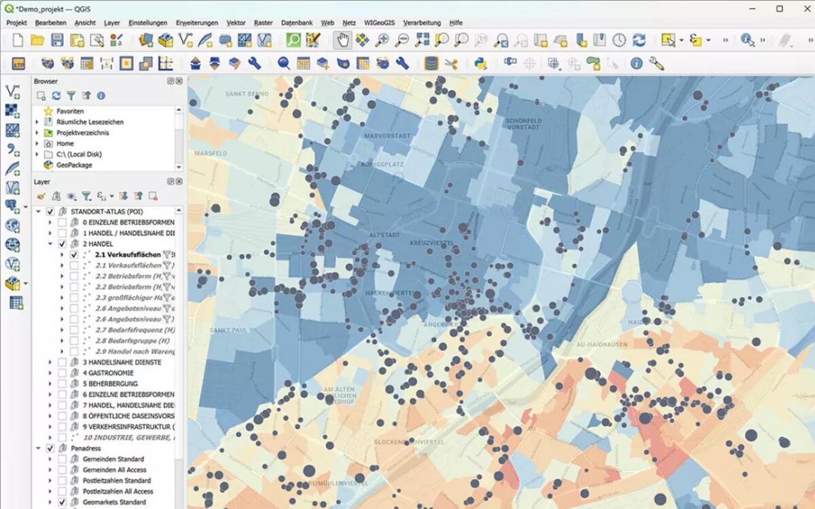Open Projekt menu

point(16,22)
